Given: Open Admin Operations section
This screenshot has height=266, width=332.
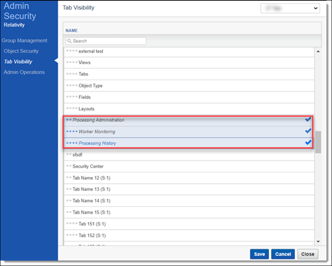Looking at the screenshot, I should (24, 72).
